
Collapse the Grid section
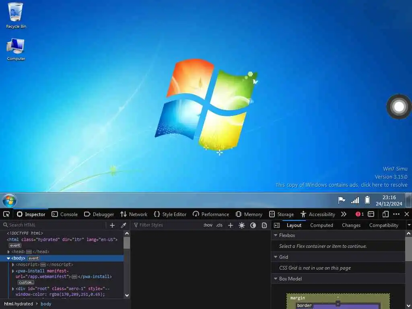pos(276,257)
